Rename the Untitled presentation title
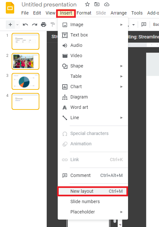Image resolution: width=159 pixels, height=227 pixels. (x=49, y=5)
